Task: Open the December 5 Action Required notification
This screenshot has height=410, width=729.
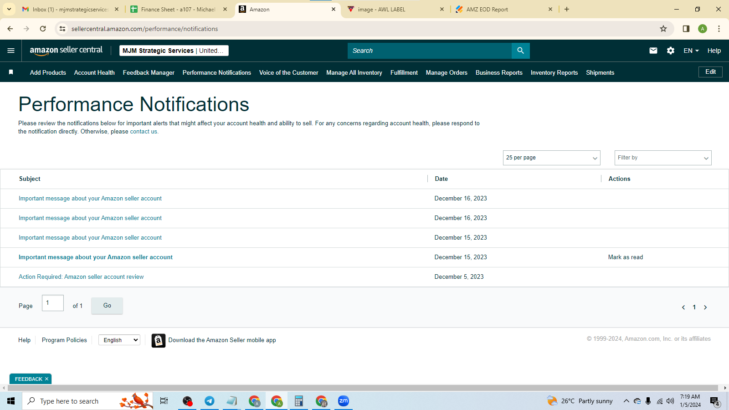Action: (81, 277)
